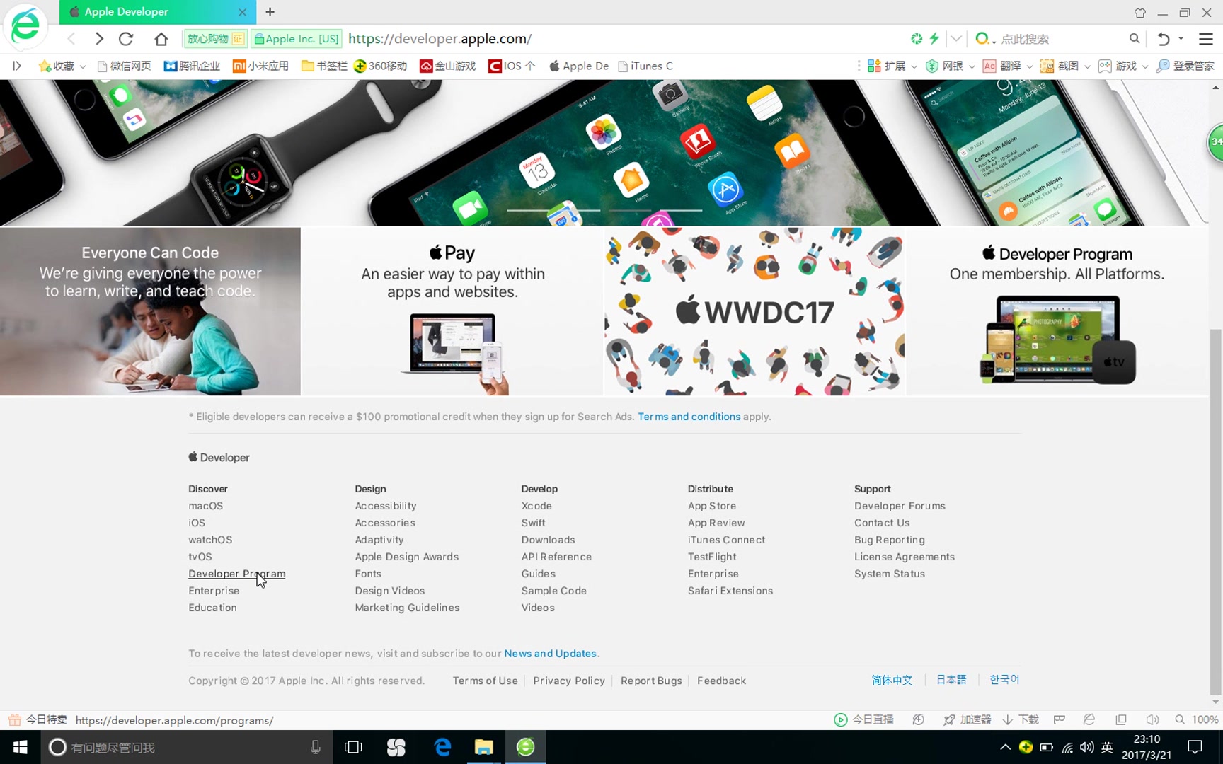1223x764 pixels.
Task: Open Xcode footer link
Action: pos(536,506)
